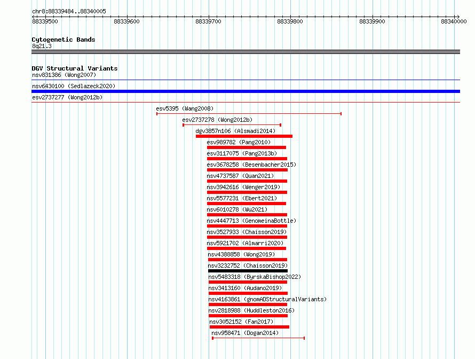Open variant nsv6430100 (Sedlazeck2020) label
Viewport: 475px width, 359px height.
pyautogui.click(x=74, y=86)
